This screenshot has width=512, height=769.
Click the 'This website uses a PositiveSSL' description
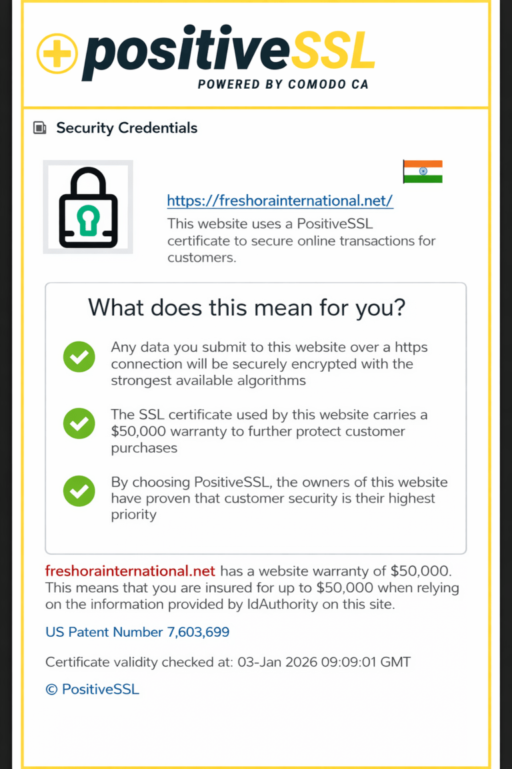pyautogui.click(x=301, y=240)
